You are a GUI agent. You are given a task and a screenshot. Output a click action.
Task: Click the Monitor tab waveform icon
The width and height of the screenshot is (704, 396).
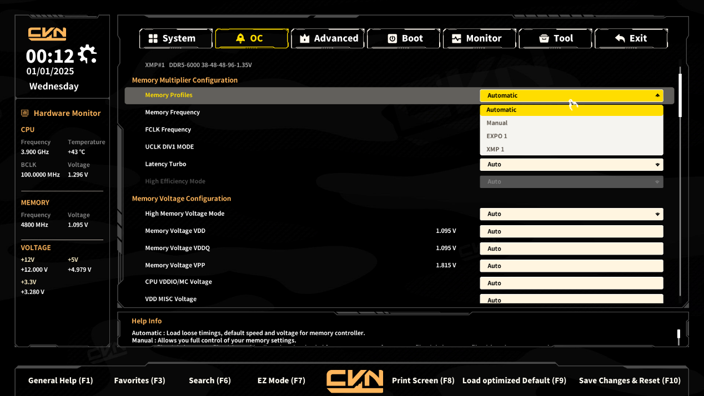click(x=456, y=38)
